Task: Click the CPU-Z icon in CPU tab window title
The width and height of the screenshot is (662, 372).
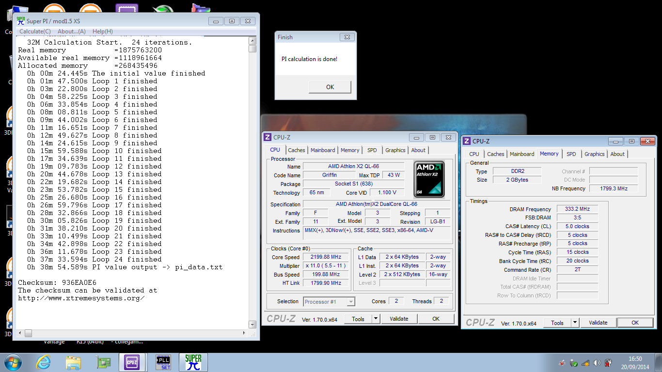Action: [x=268, y=137]
